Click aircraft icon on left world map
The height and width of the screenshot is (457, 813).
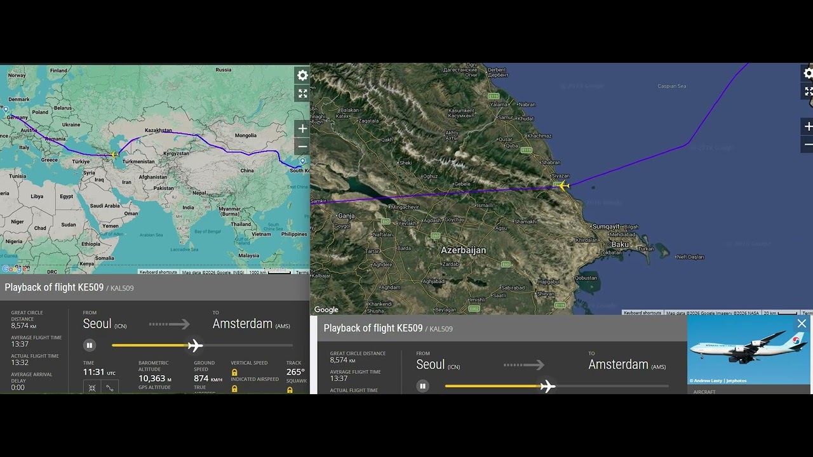click(115, 154)
